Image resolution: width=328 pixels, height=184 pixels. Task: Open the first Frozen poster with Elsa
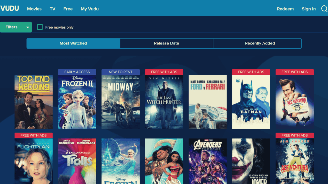[121, 161]
